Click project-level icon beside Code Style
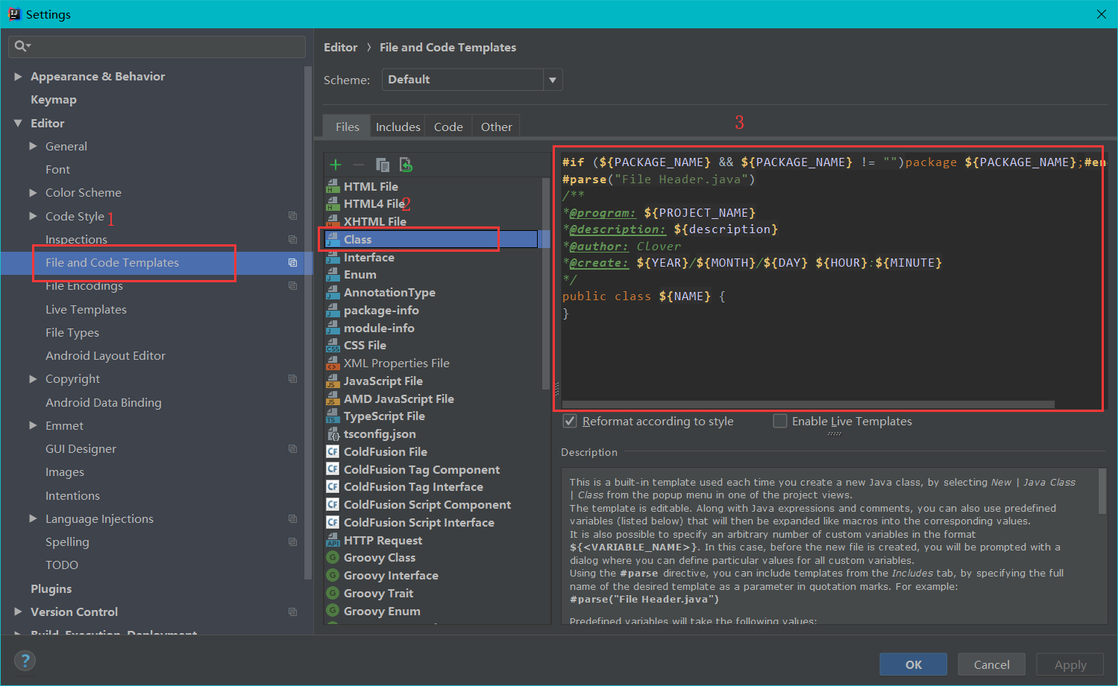This screenshot has height=686, width=1118. [x=292, y=216]
